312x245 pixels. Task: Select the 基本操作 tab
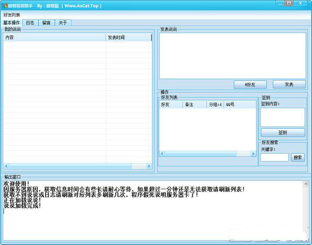click(11, 23)
